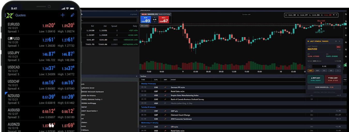Select the 0.01 lot size preset

pyautogui.click(x=310, y=71)
